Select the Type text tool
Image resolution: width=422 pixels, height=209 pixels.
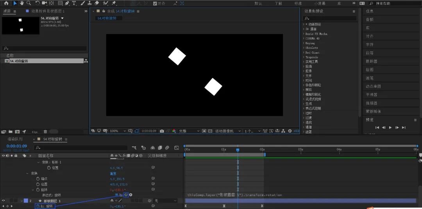coord(74,3)
